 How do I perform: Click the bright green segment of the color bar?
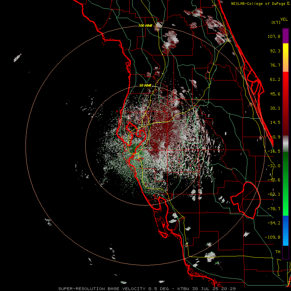tap(286, 184)
